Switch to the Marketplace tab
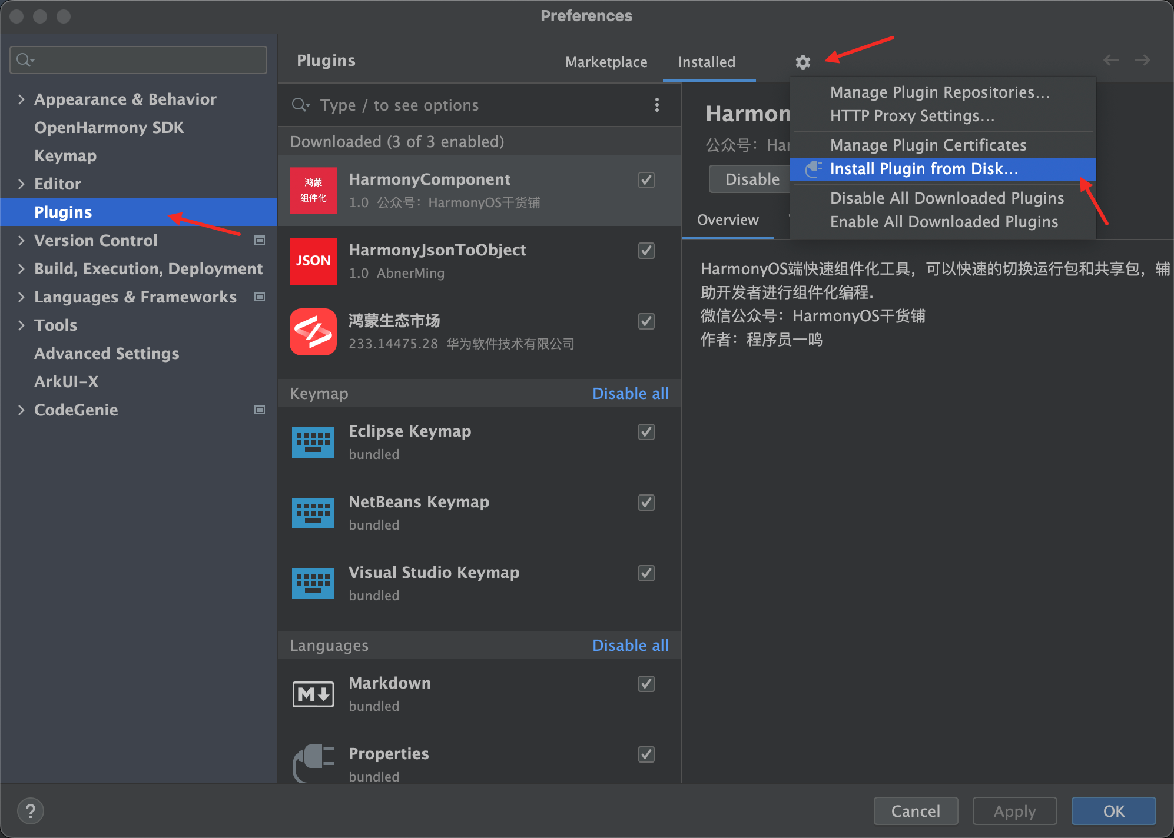 (x=606, y=62)
